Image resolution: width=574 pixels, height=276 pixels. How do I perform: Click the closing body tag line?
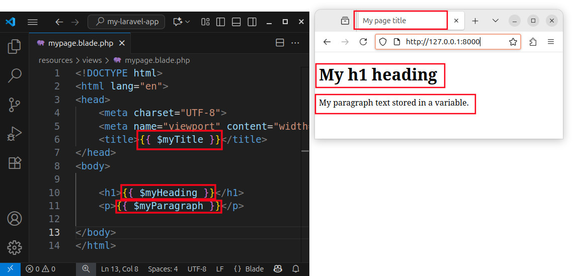pyautogui.click(x=96, y=232)
